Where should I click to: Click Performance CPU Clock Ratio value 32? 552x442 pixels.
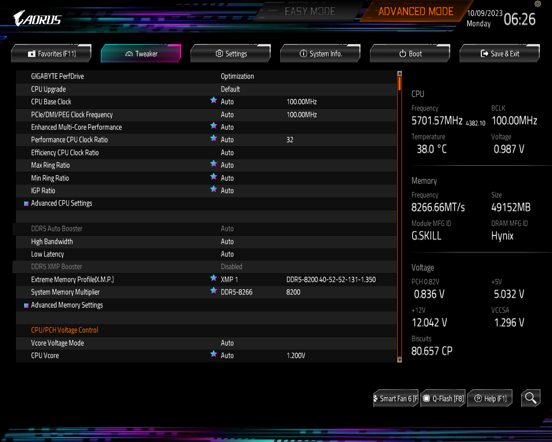(290, 140)
